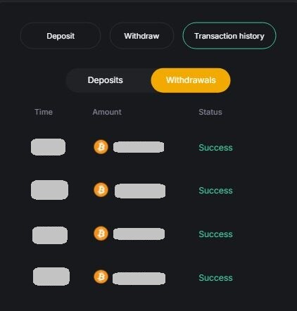Switch to the Deposits view
The image size is (297, 311).
pyautogui.click(x=106, y=80)
